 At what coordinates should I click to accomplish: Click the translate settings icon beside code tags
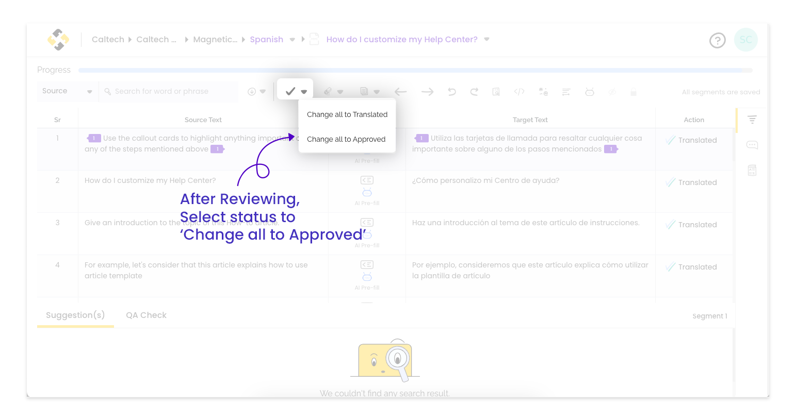543,92
